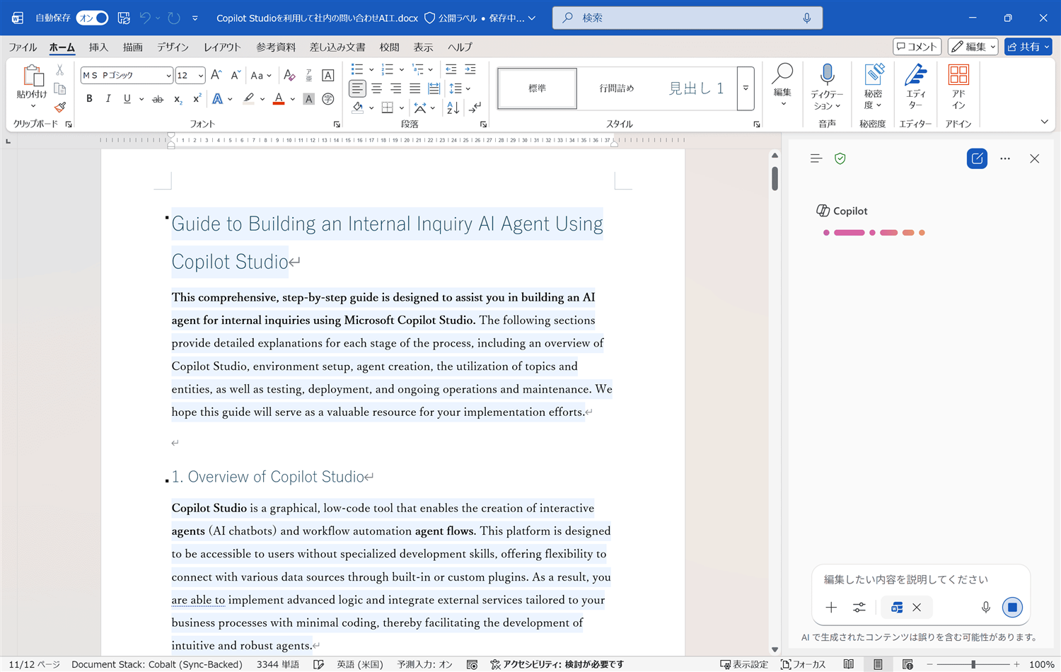
Task: Click the Copy icon in the clipboard group
Action: pyautogui.click(x=60, y=88)
